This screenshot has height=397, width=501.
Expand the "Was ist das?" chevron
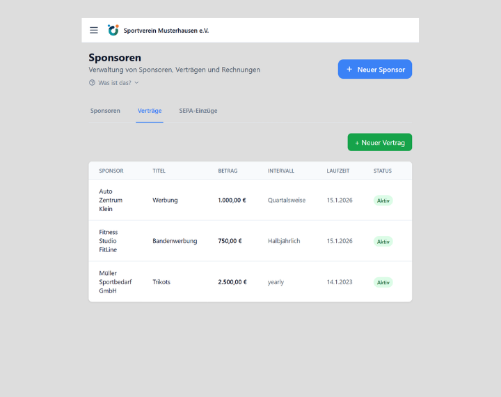[136, 82]
